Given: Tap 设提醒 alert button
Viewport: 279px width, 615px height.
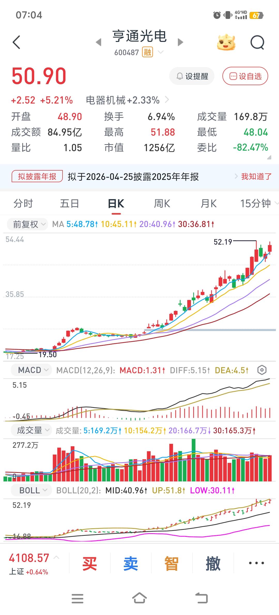Looking at the screenshot, I should pos(192,76).
